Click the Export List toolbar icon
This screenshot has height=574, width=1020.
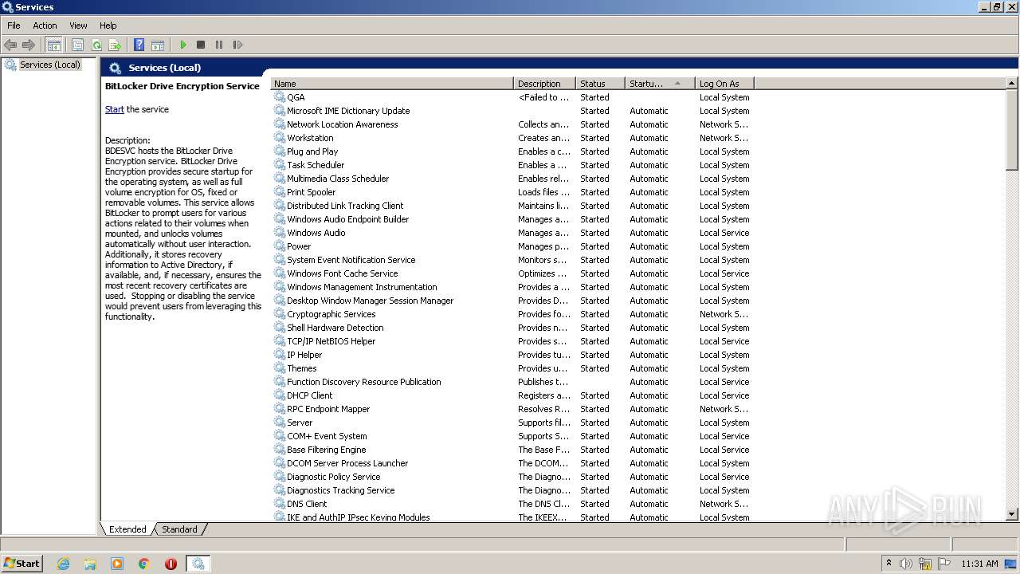[x=115, y=45]
